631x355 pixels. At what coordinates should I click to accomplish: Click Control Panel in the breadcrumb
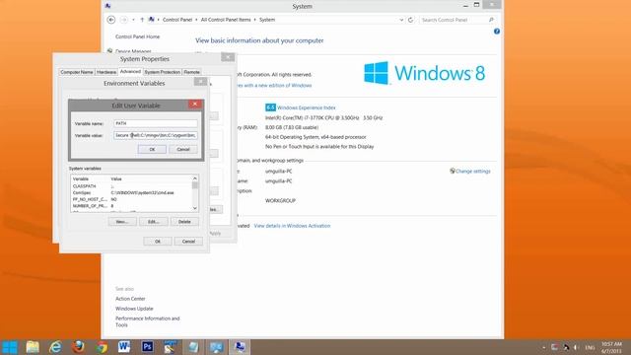[177, 20]
